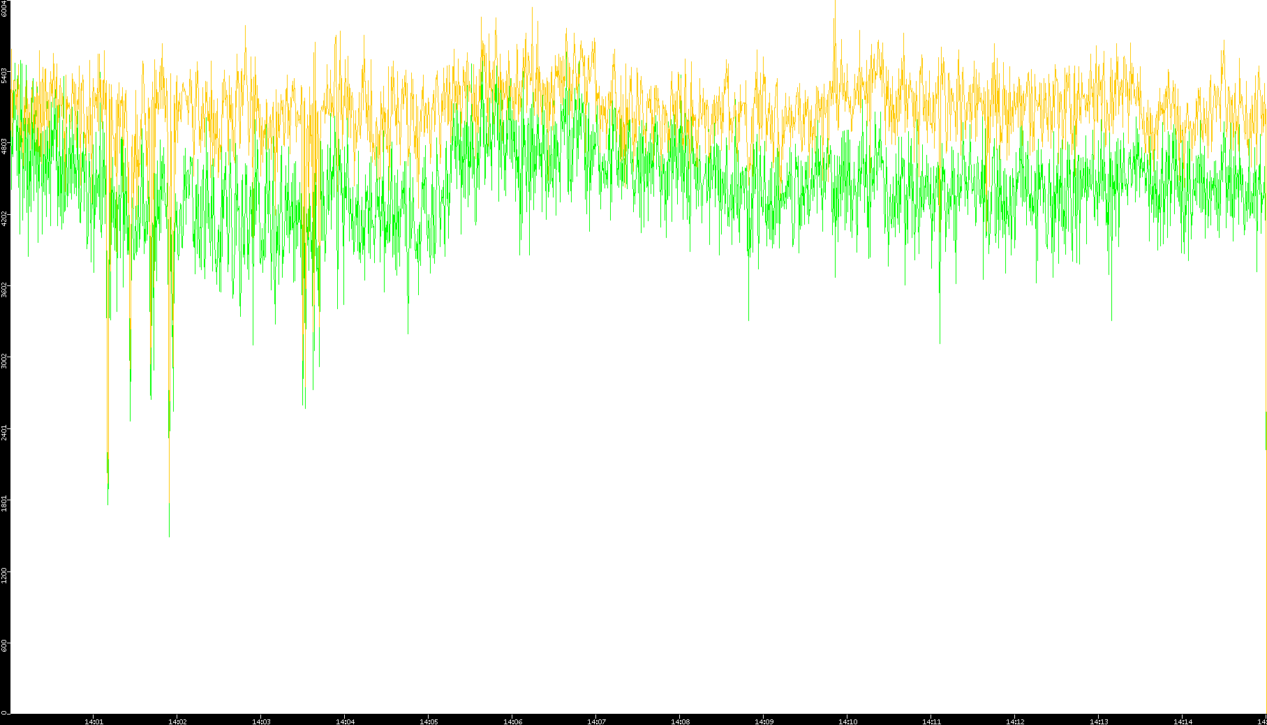Click the 14:11 time label
This screenshot has height=725, width=1267.
(931, 722)
